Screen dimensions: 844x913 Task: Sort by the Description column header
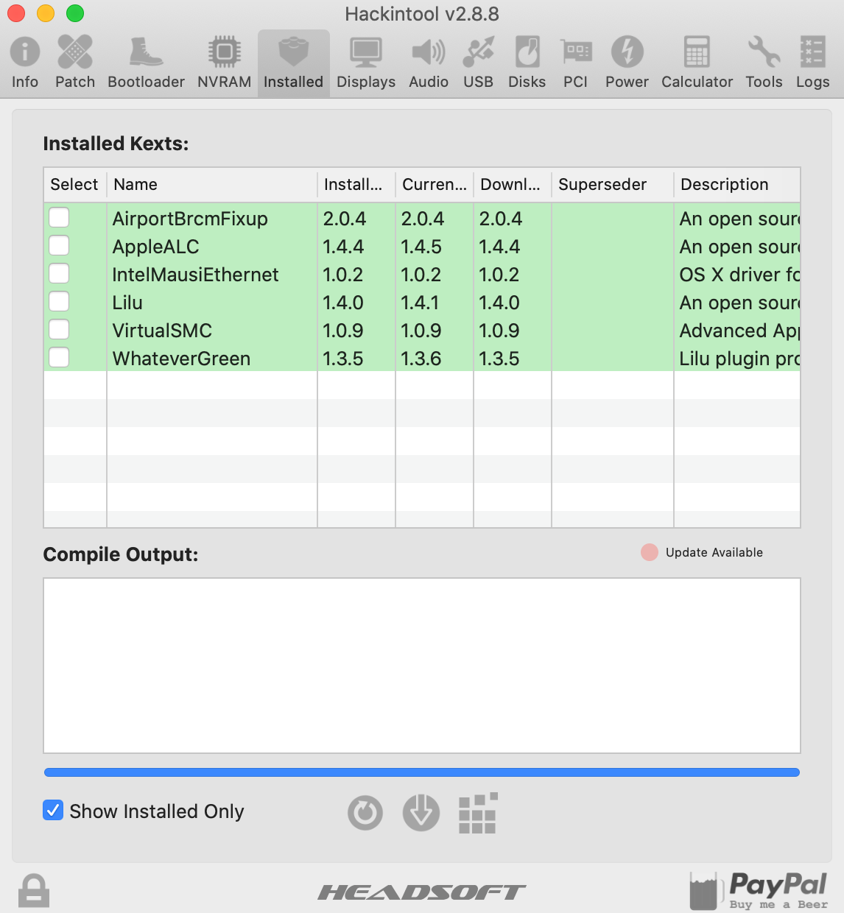coord(737,184)
